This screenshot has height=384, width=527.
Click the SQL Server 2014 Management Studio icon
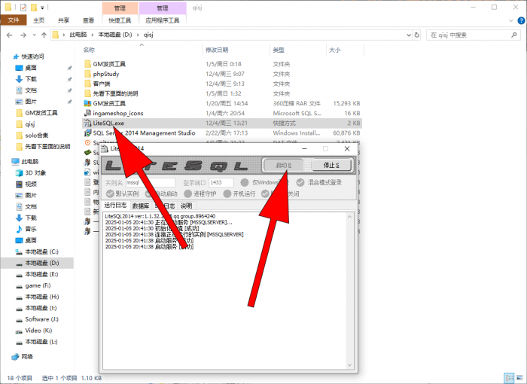coord(87,133)
